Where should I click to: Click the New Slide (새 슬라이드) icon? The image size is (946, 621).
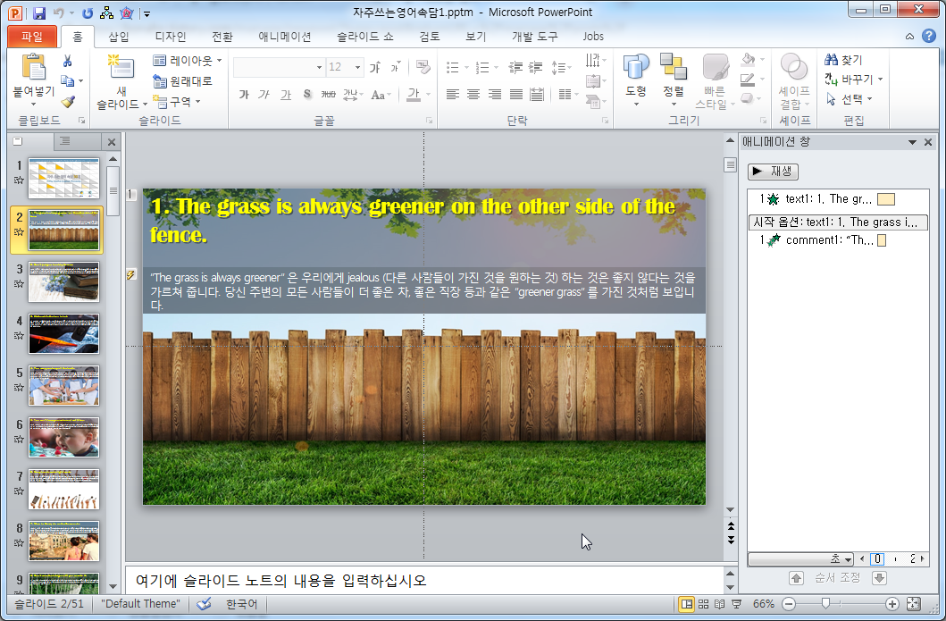click(x=121, y=67)
